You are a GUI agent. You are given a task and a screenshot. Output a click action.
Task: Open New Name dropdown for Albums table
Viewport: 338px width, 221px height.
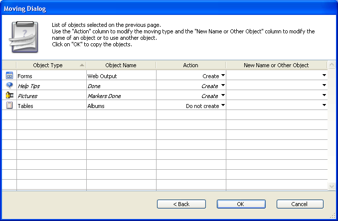coord(324,106)
